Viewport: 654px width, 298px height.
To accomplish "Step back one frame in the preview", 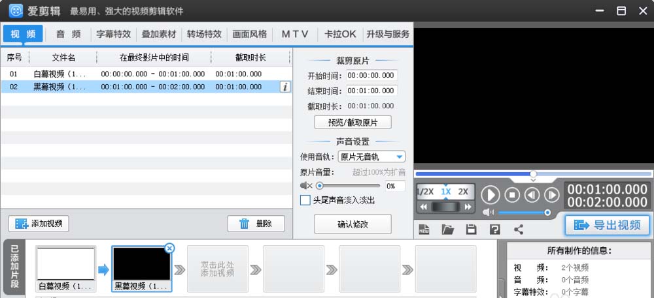I will tap(532, 194).
